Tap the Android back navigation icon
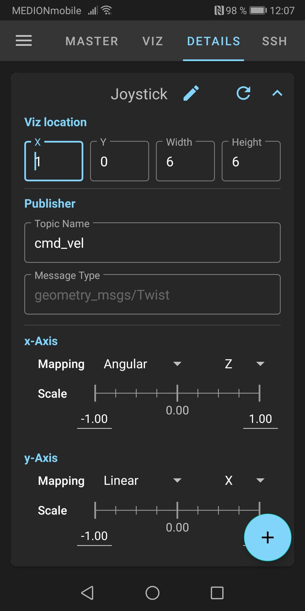This screenshot has width=305, height=611. pyautogui.click(x=88, y=593)
